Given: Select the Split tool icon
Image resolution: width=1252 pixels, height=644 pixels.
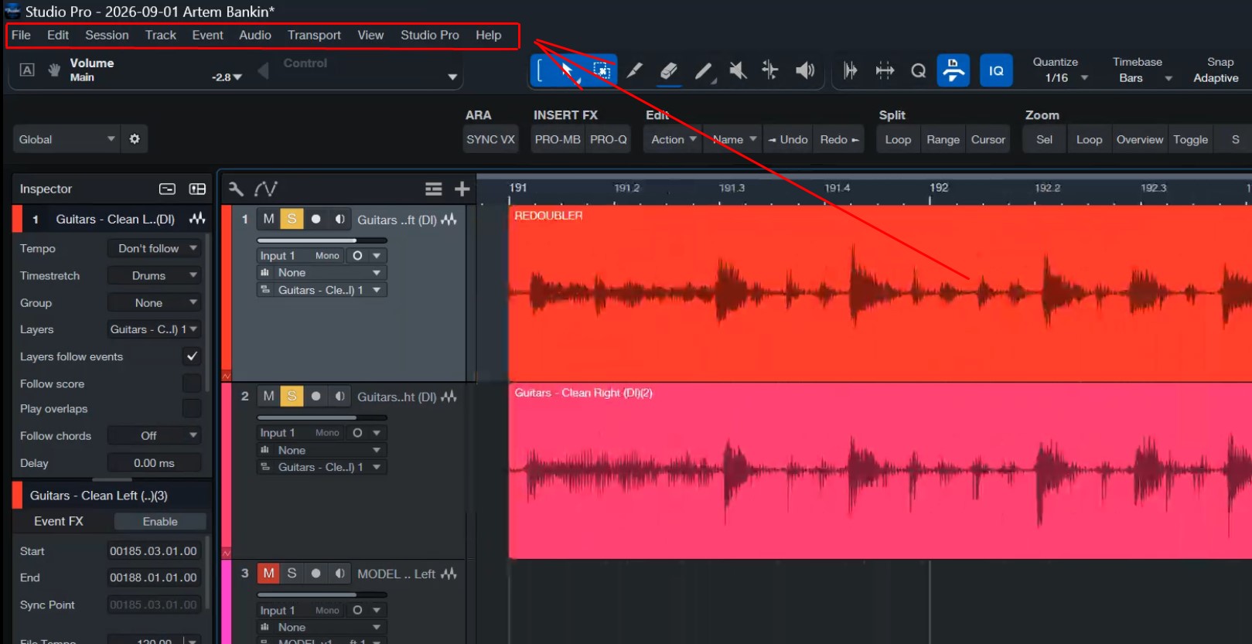Looking at the screenshot, I should pos(634,70).
